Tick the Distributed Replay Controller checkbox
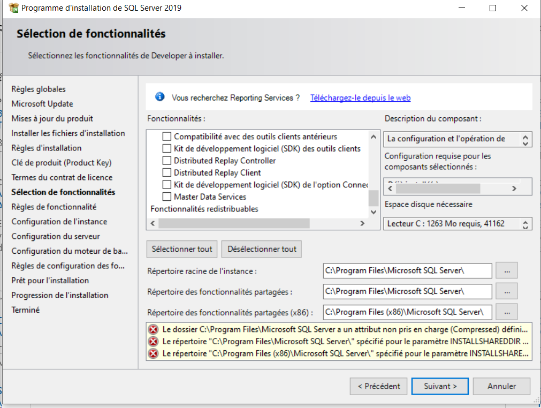 [166, 161]
